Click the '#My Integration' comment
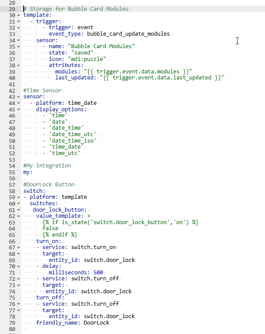 pos(47,166)
